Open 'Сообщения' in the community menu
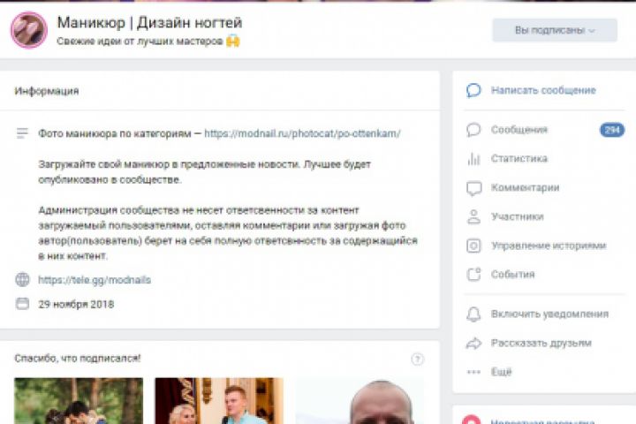Viewport: 636px width, 424px height. pyautogui.click(x=519, y=130)
